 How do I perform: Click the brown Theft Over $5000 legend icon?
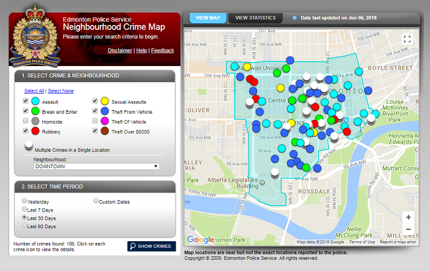(x=105, y=131)
